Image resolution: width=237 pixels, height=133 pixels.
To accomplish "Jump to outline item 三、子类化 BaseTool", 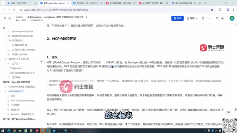I will click(17, 54).
